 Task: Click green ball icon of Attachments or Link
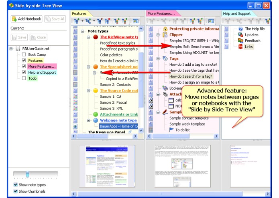click(96, 114)
